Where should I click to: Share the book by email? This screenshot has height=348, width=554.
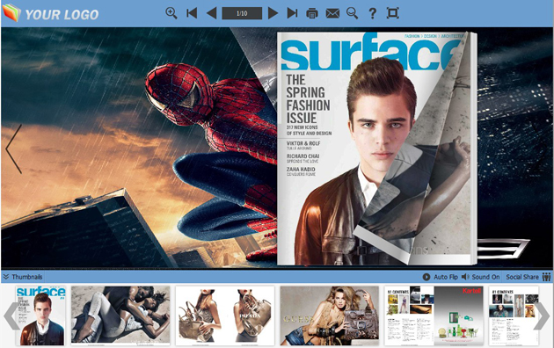click(x=332, y=13)
